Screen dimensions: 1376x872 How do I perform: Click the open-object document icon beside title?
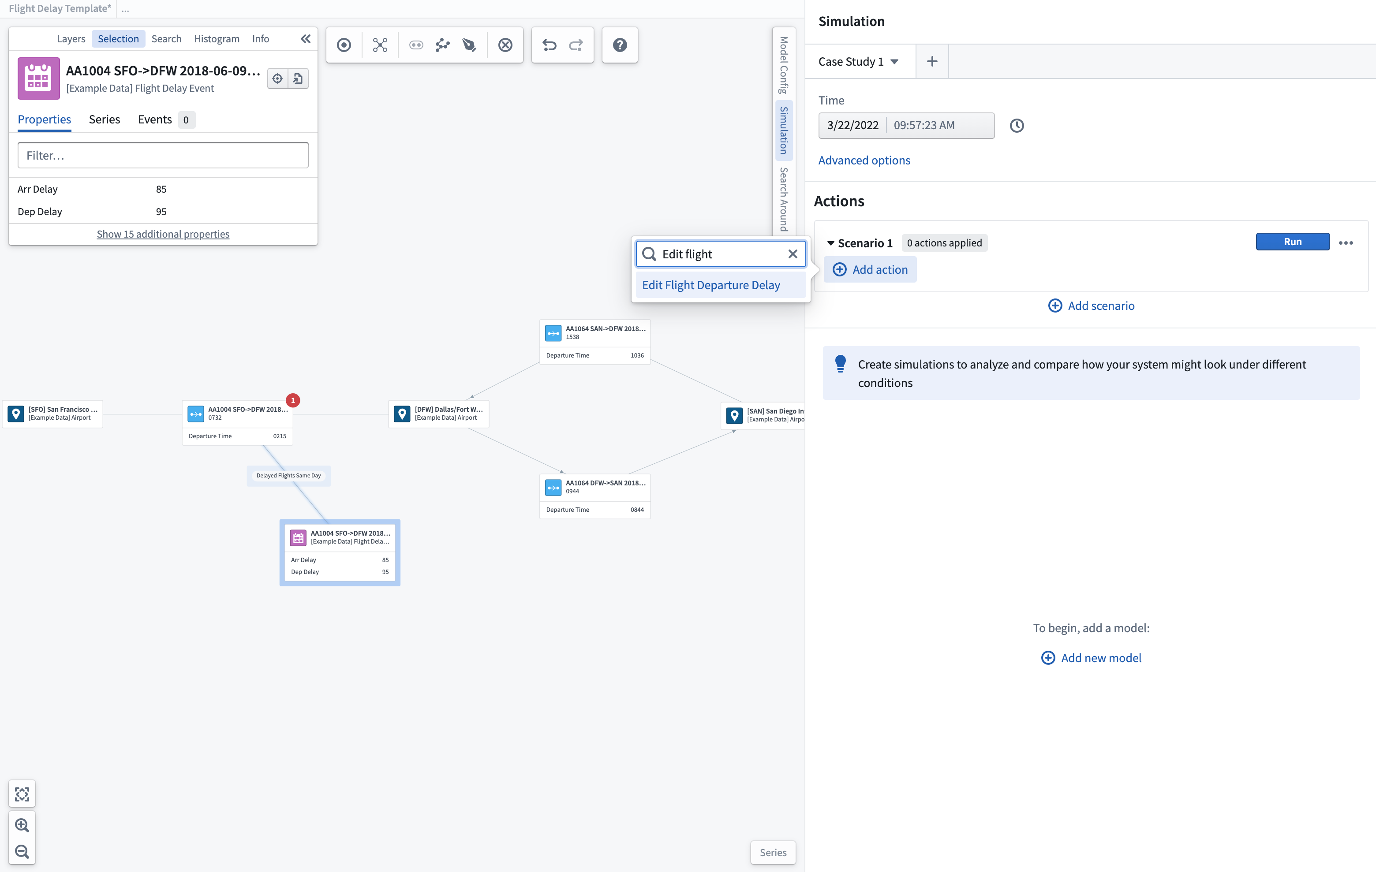pyautogui.click(x=298, y=79)
